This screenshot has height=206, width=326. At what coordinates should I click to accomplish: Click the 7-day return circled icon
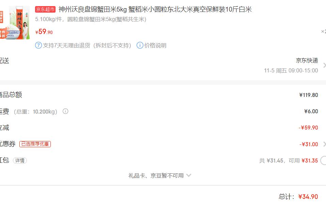pos(38,45)
